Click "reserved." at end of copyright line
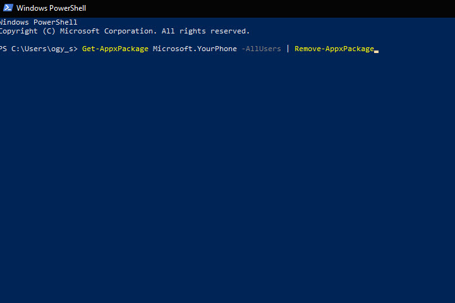 (x=230, y=31)
